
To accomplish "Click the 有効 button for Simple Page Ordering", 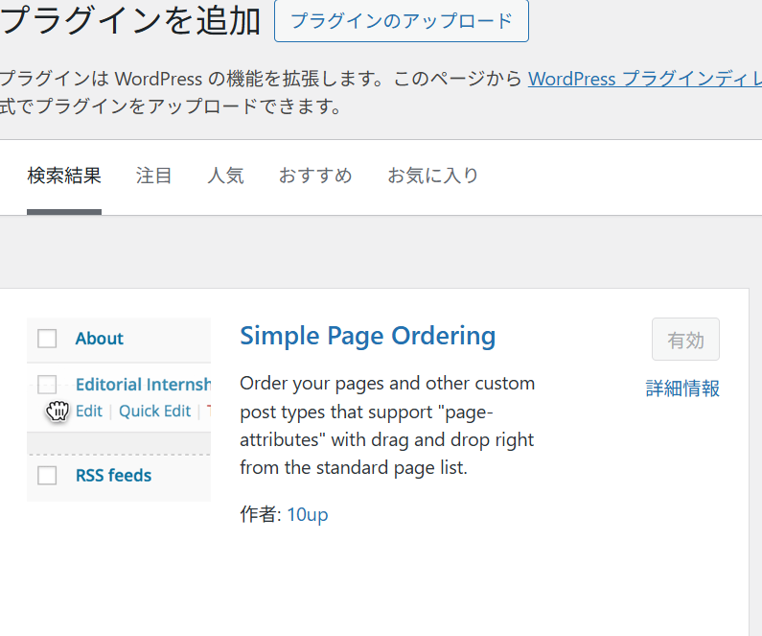I will click(685, 340).
